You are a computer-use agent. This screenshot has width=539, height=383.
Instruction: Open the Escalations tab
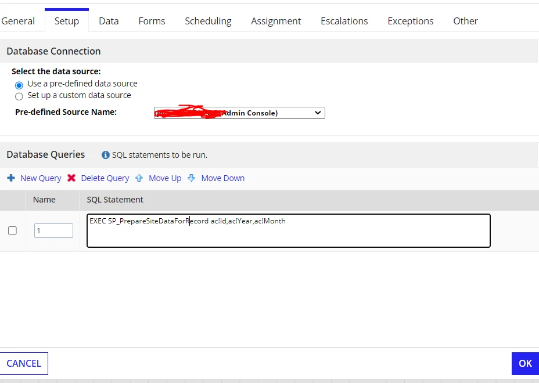coord(344,21)
